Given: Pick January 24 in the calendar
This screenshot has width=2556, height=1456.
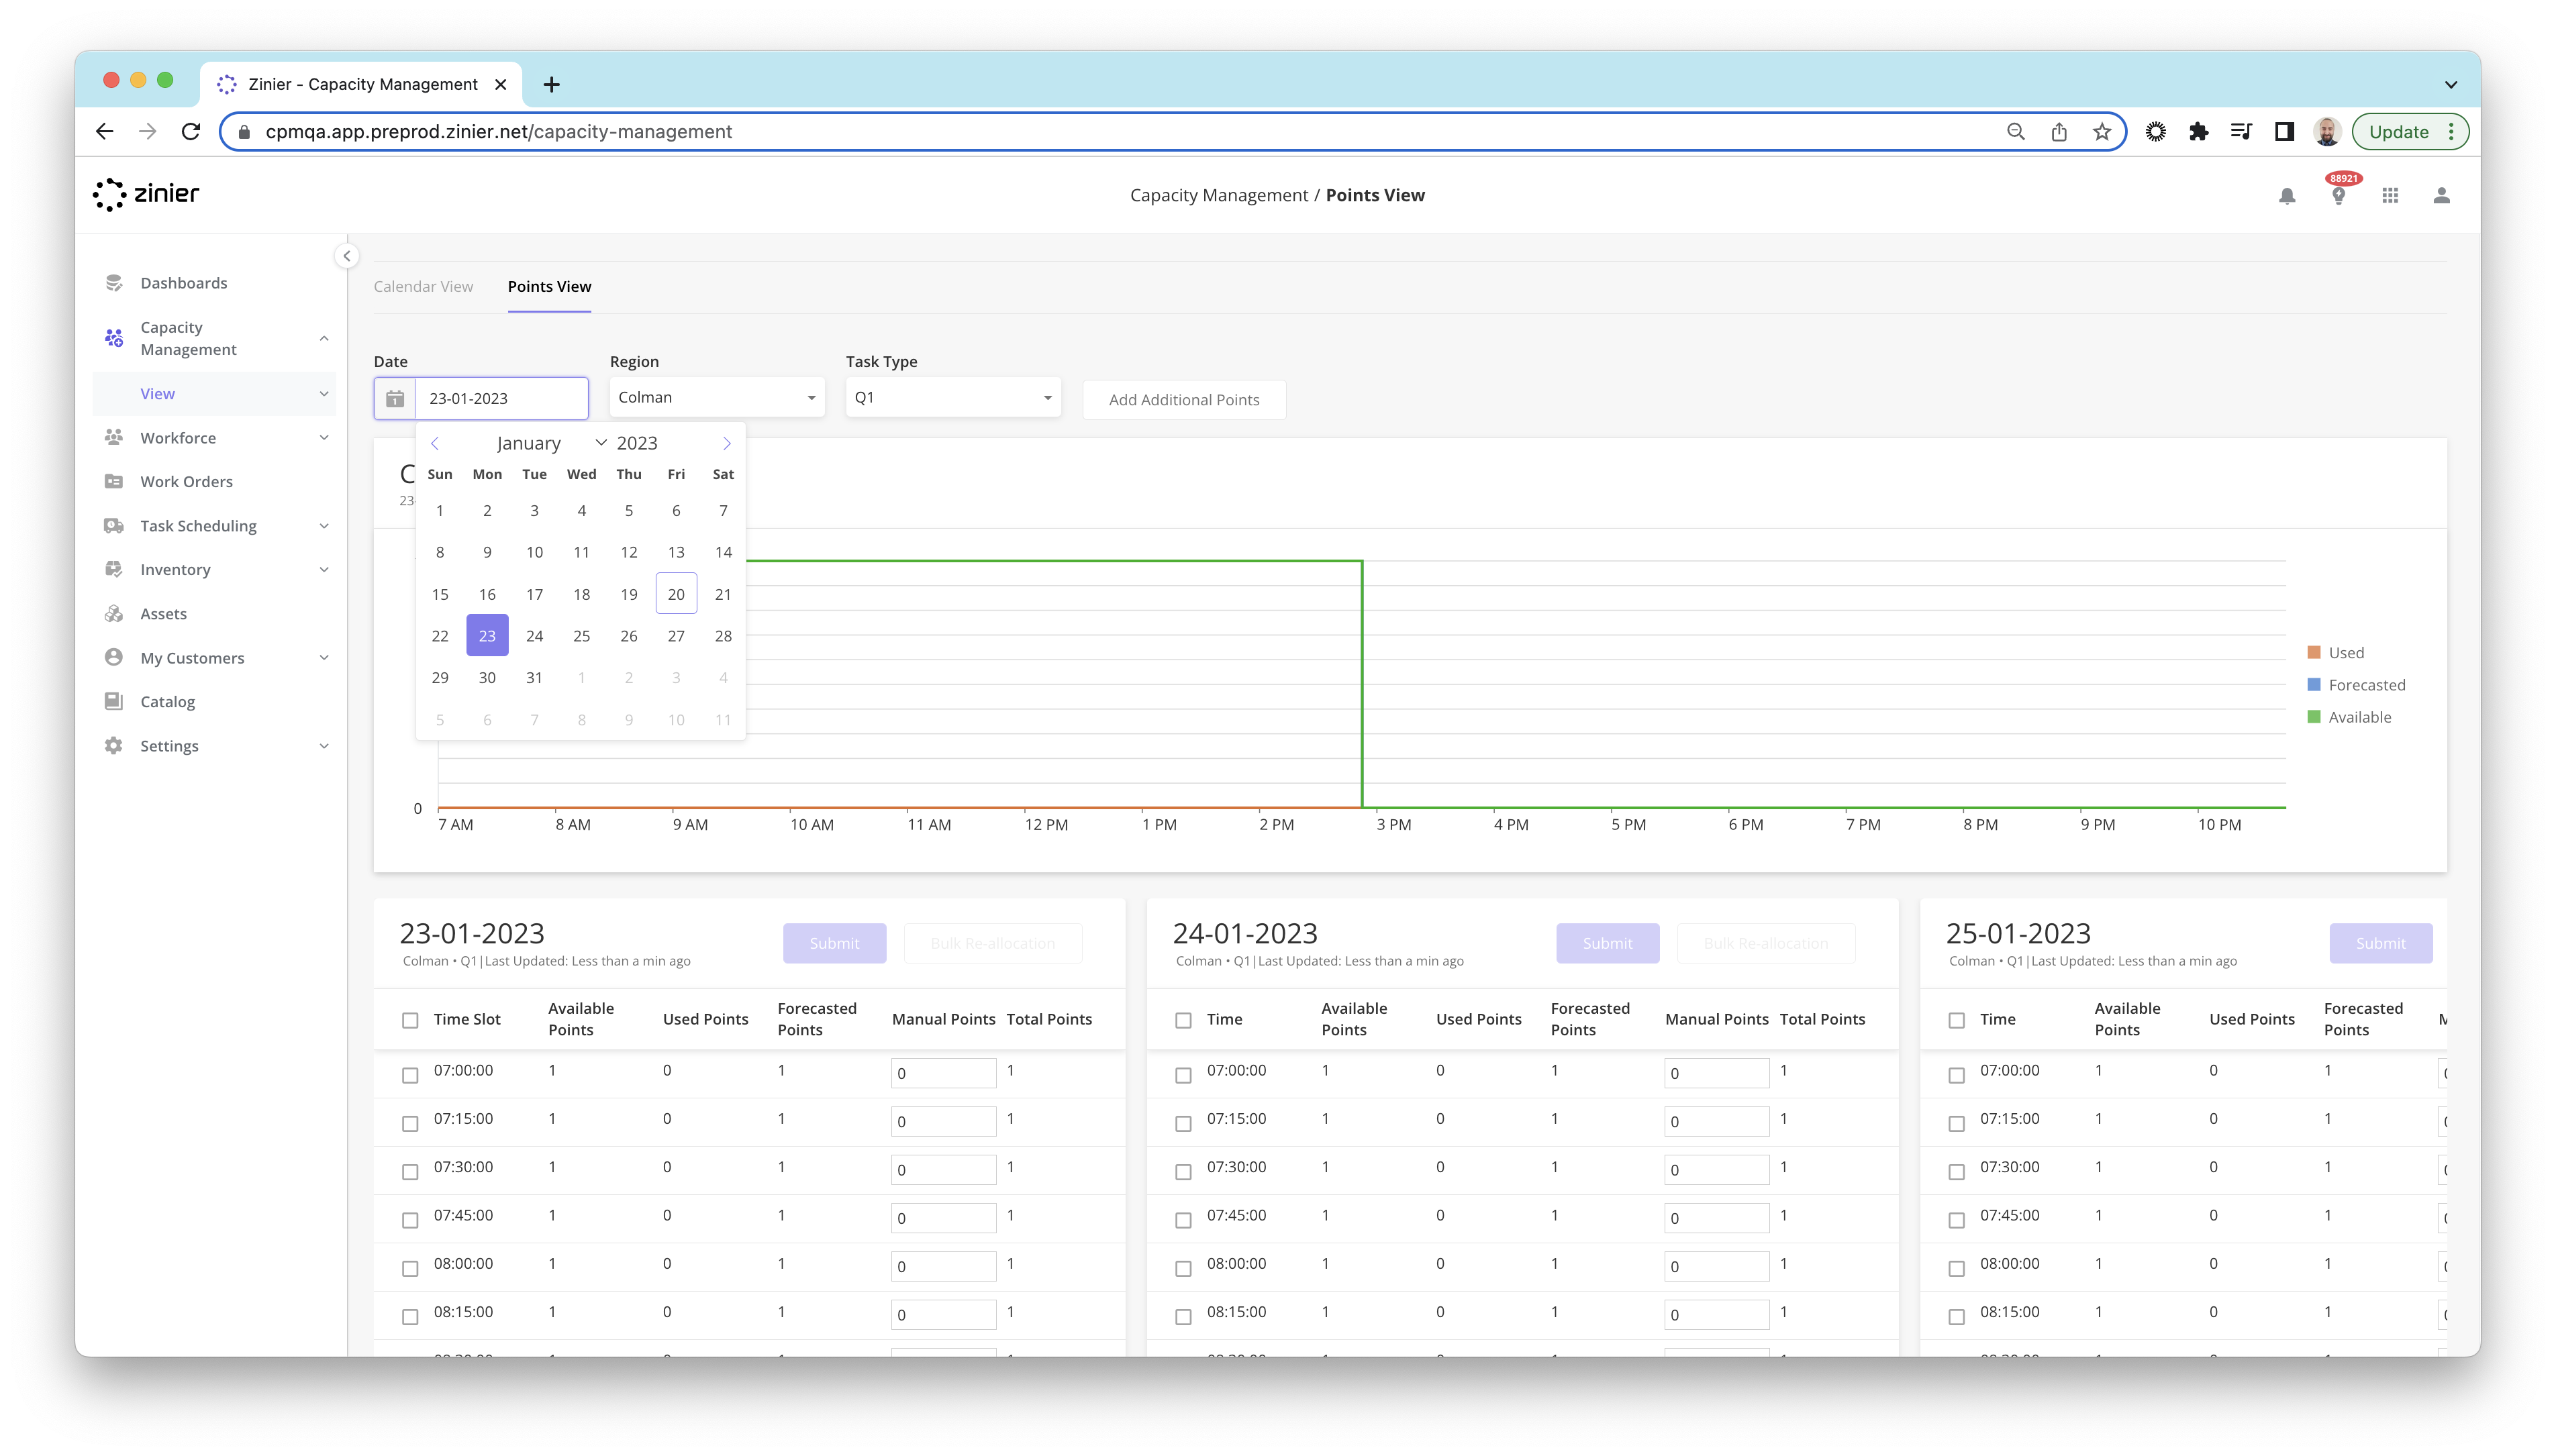Looking at the screenshot, I should pos(534,636).
